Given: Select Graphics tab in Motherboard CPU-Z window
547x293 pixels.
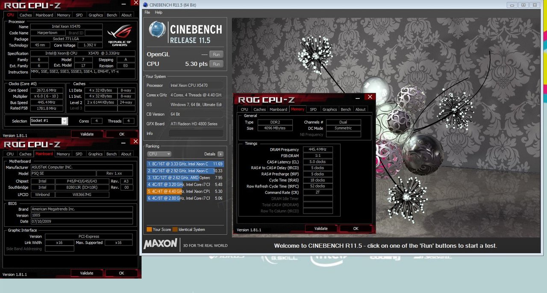Looking at the screenshot, I should coord(95,154).
